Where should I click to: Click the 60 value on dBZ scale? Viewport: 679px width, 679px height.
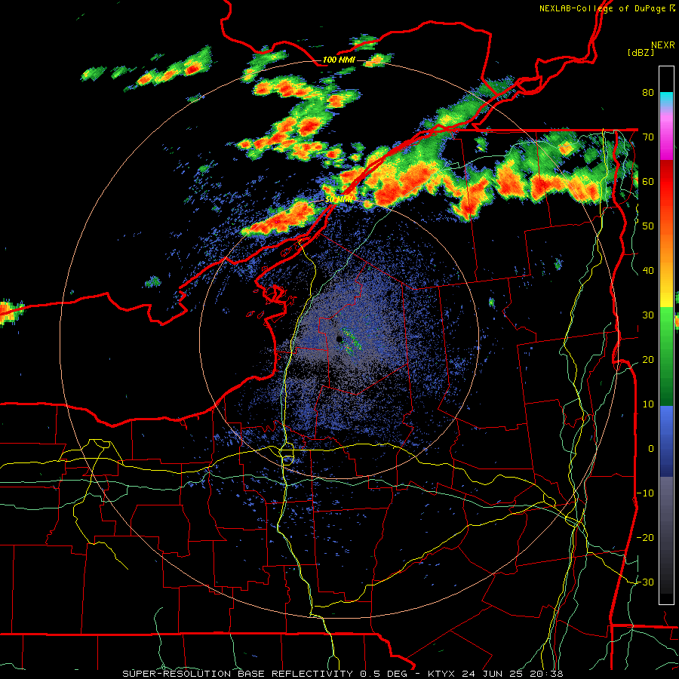(648, 181)
